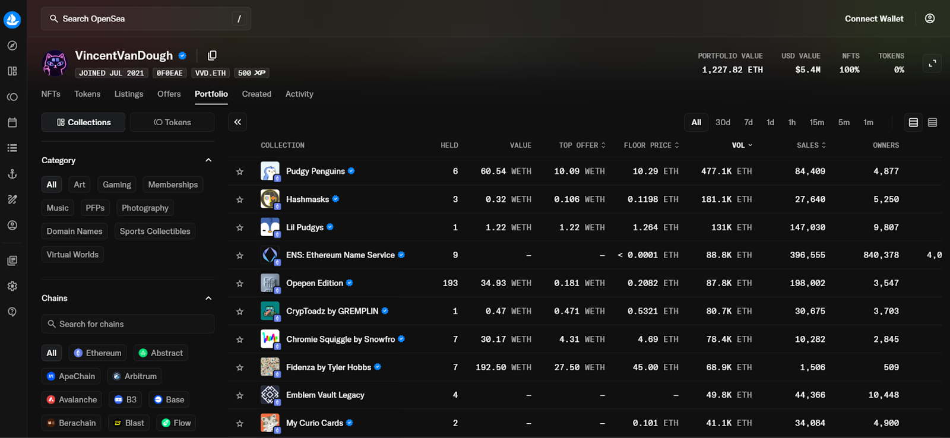Click the Connect Wallet button

[874, 19]
